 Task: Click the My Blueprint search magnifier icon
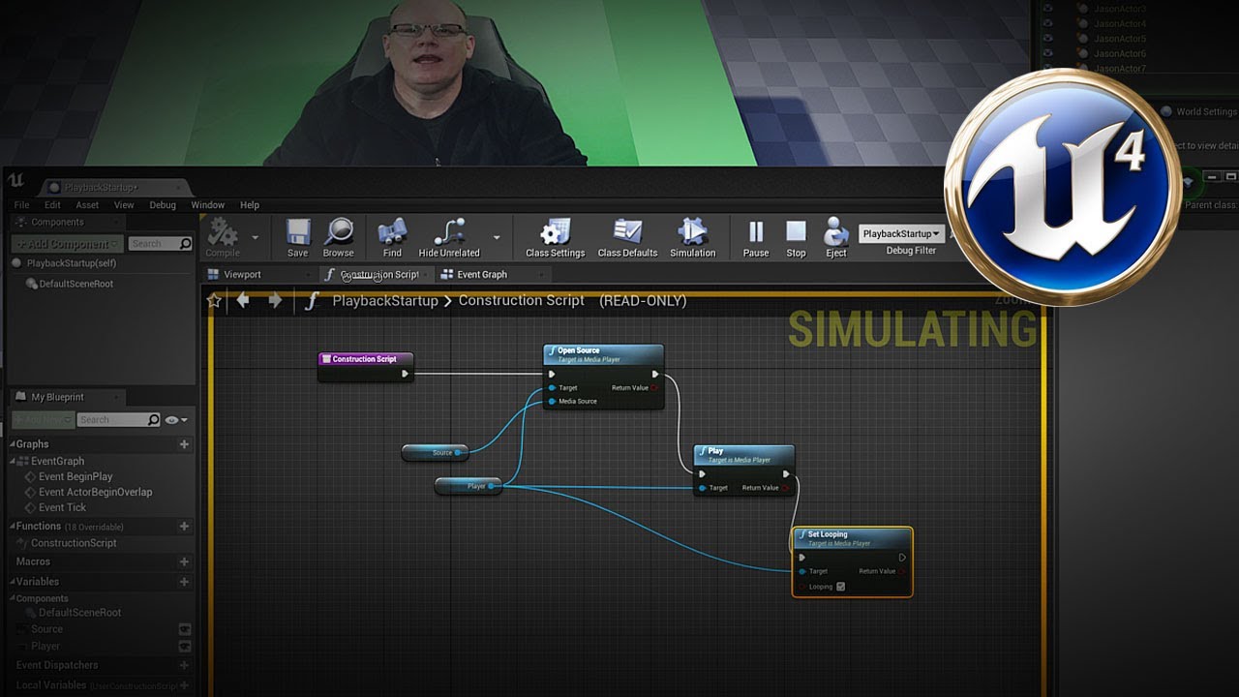coord(153,420)
